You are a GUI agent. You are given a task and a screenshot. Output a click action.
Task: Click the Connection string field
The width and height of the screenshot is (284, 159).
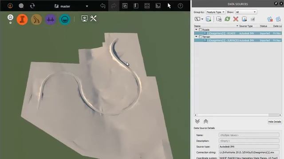[x=249, y=152]
